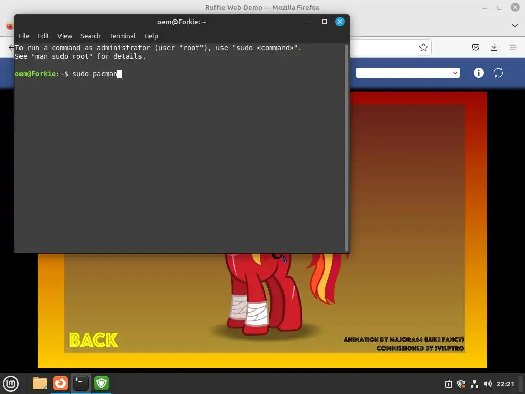
Task: Click the terminal vertical scrollbar
Action: [x=347, y=148]
